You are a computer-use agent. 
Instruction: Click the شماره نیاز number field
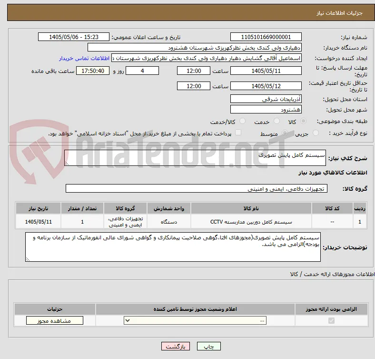click(266, 37)
